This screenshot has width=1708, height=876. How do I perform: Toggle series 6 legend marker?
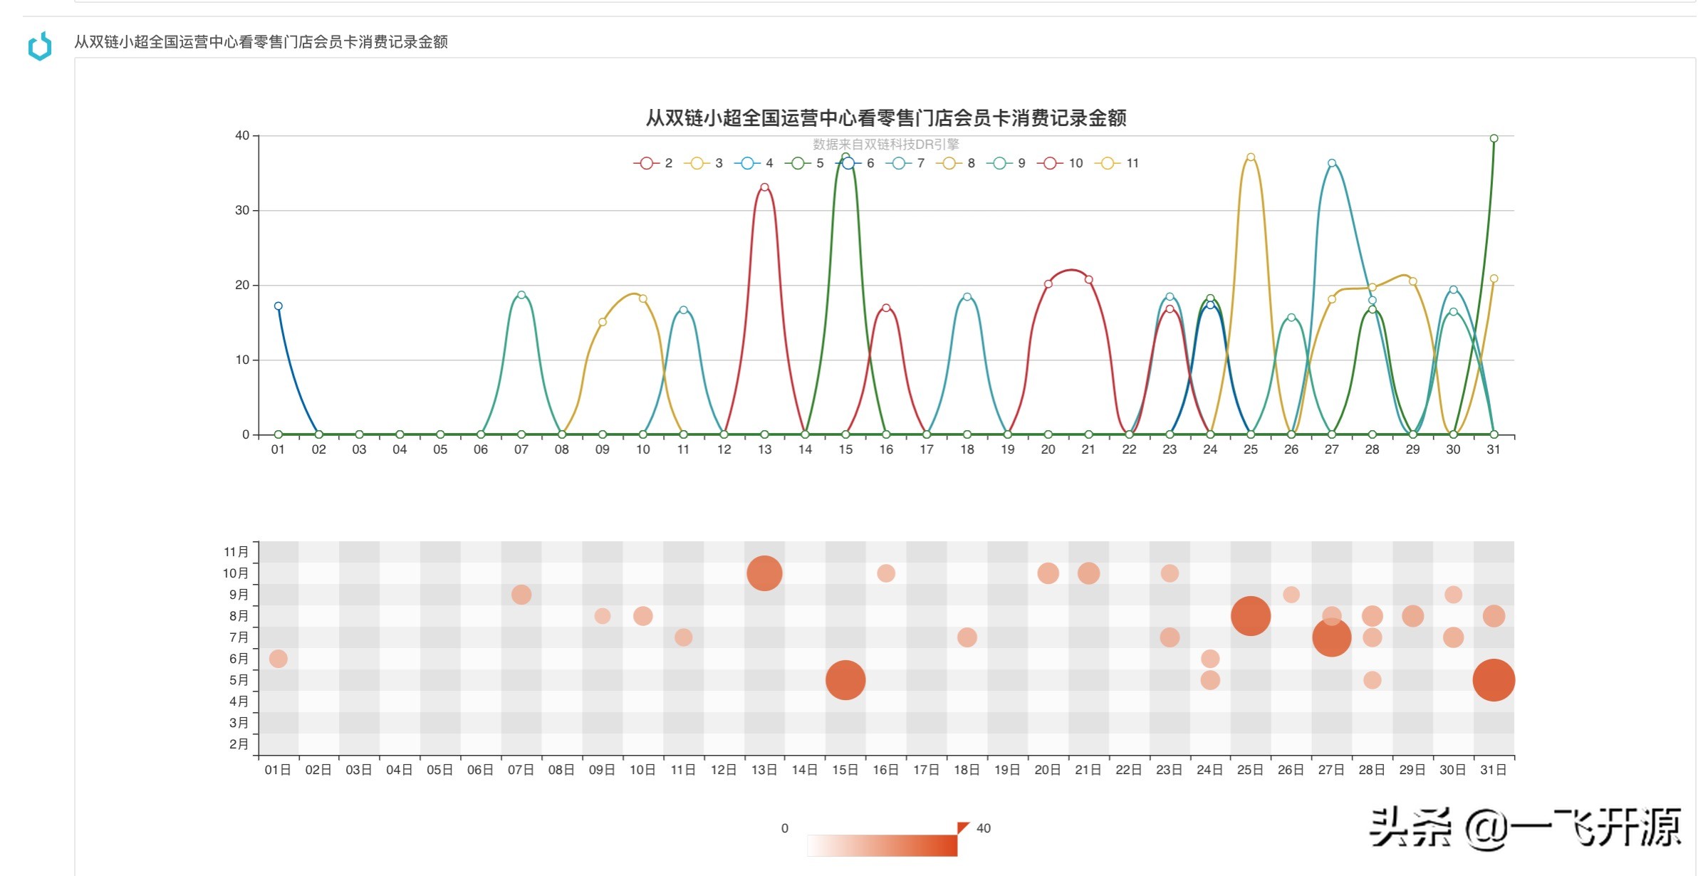point(848,163)
